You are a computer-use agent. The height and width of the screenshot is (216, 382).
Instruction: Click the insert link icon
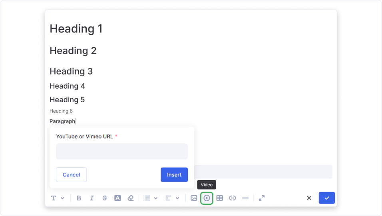tap(233, 198)
